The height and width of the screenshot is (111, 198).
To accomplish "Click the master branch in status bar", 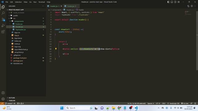I will [9, 103].
